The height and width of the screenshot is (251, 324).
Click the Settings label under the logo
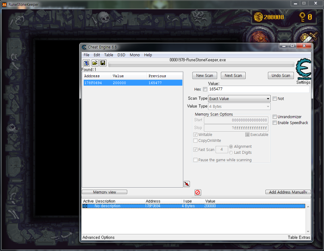tap(303, 82)
